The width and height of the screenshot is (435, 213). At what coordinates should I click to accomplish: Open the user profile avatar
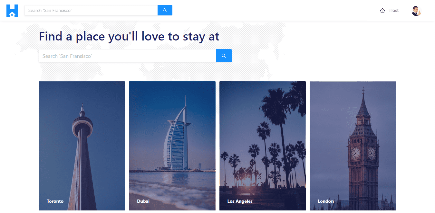pos(416,11)
